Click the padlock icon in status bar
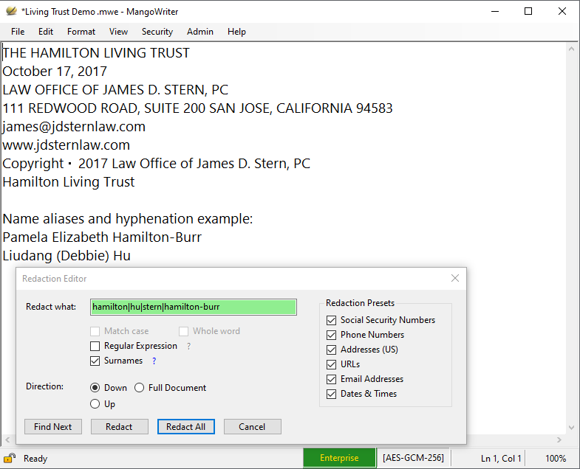 (10, 458)
